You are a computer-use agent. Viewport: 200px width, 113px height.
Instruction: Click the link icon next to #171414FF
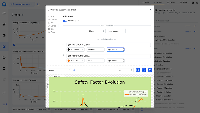(x=82, y=49)
